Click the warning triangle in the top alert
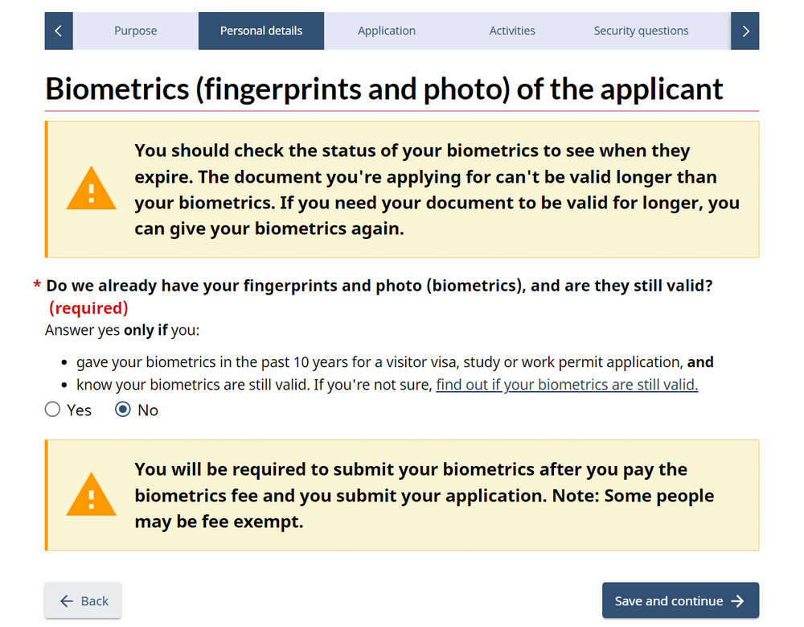 (92, 190)
